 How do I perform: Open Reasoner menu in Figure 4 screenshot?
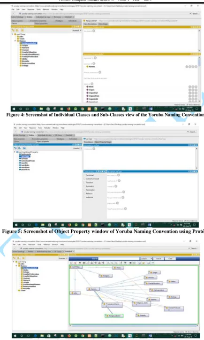coord(31,9)
